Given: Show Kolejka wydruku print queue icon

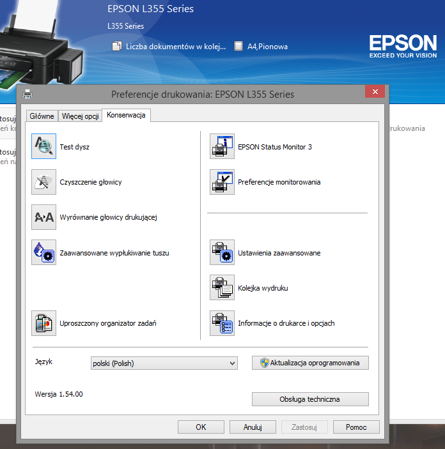Looking at the screenshot, I should 222,287.
